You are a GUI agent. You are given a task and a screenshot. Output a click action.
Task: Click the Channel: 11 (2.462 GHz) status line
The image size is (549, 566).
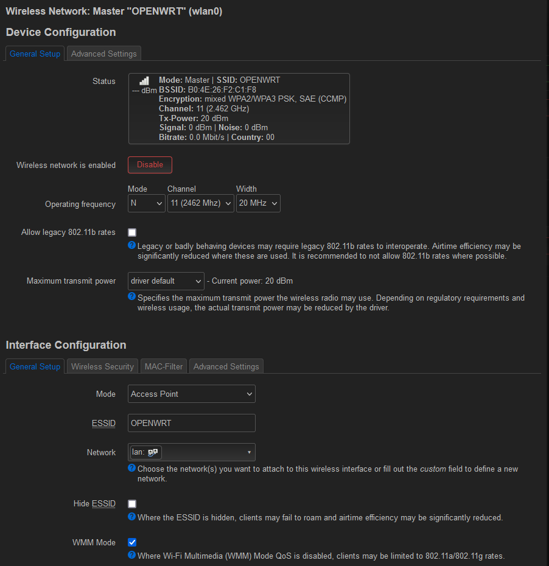click(204, 109)
